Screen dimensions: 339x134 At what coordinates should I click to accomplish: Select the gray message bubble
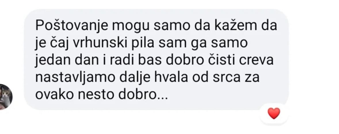pyautogui.click(x=156, y=60)
